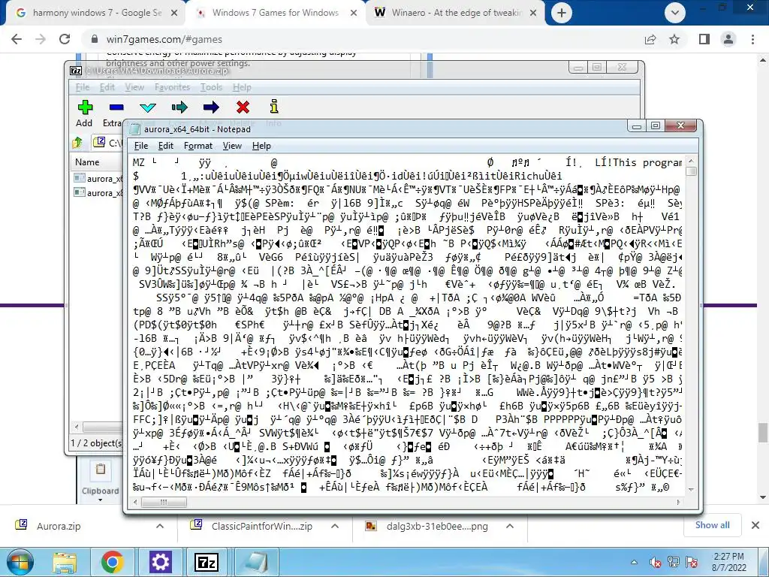Switch to Winaero tab

tap(454, 13)
